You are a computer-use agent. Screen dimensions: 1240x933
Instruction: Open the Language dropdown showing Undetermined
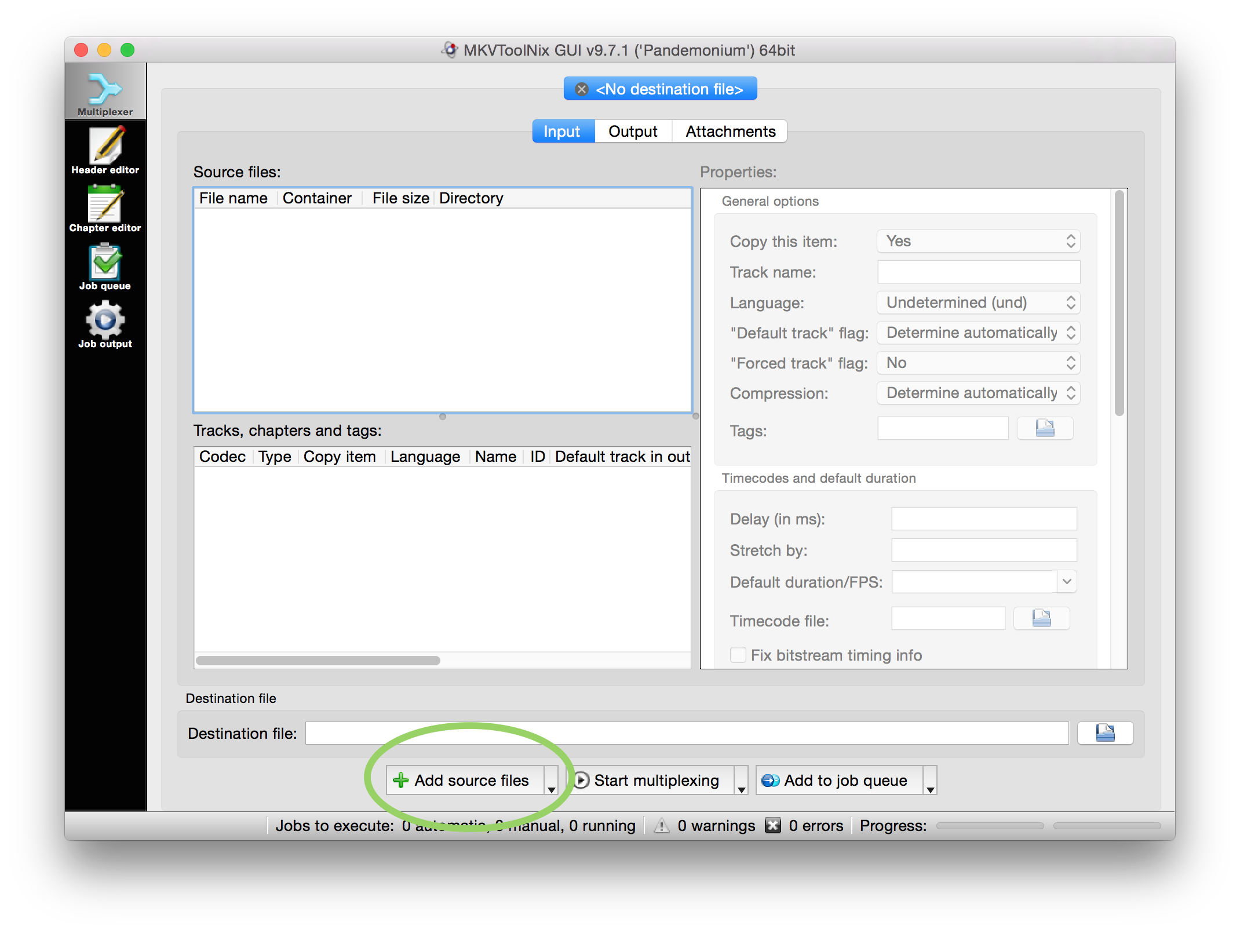pyautogui.click(x=979, y=303)
